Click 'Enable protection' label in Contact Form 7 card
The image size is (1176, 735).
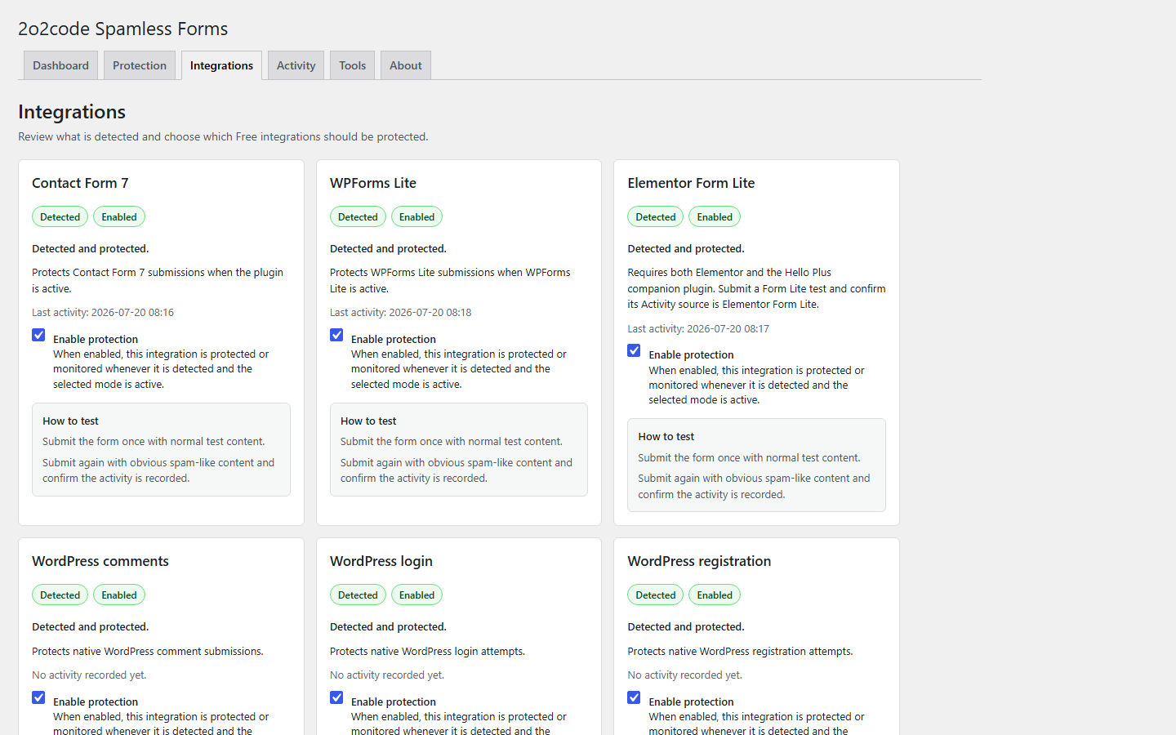pos(96,339)
